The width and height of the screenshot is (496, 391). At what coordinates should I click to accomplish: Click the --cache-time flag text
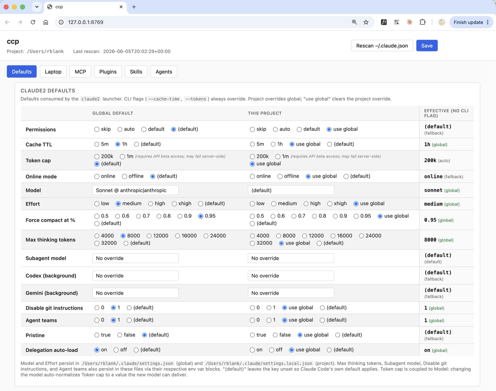point(164,99)
